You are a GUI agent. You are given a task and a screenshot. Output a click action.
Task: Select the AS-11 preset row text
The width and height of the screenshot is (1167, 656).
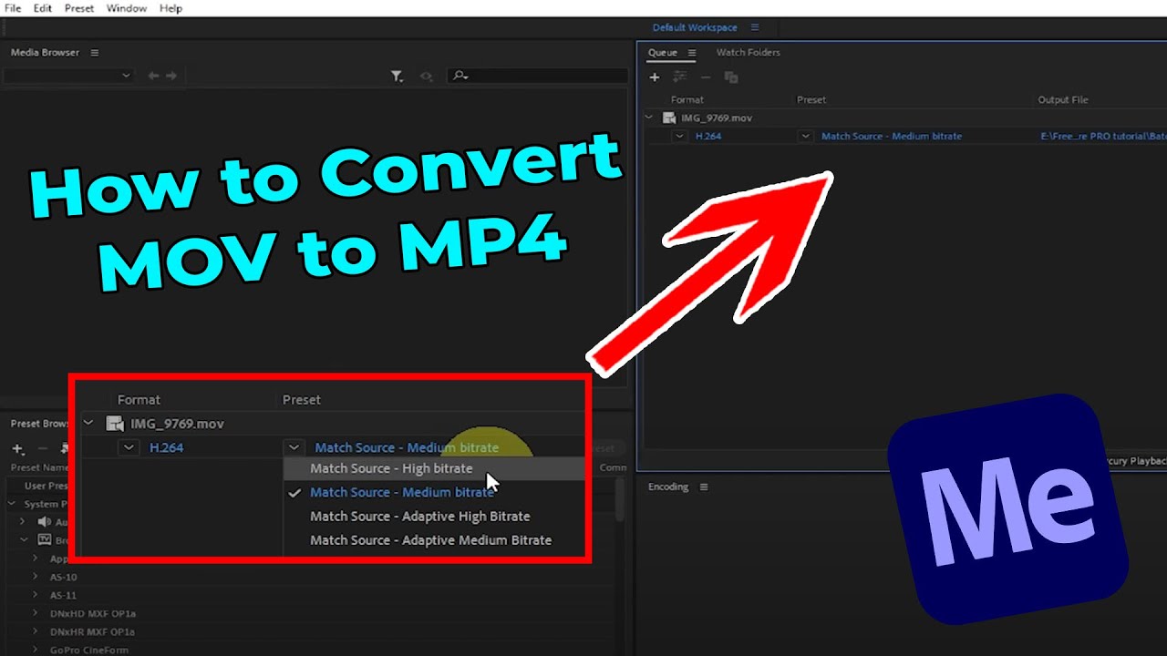[64, 596]
